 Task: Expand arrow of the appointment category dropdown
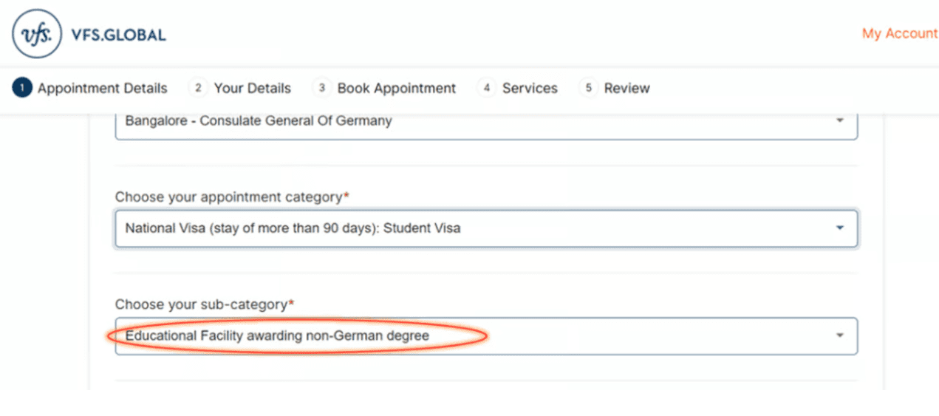click(839, 228)
